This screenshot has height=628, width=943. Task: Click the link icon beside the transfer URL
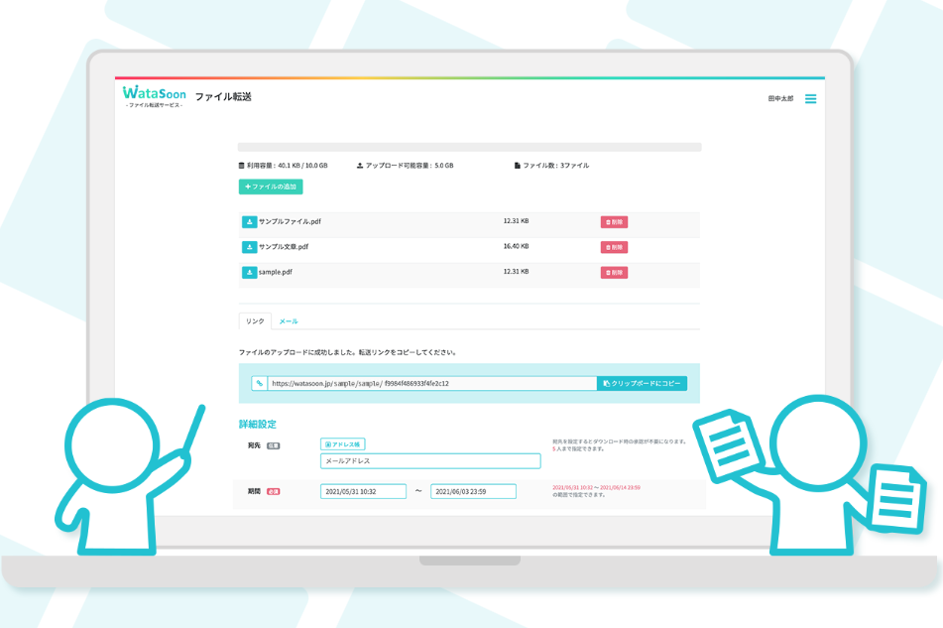259,383
